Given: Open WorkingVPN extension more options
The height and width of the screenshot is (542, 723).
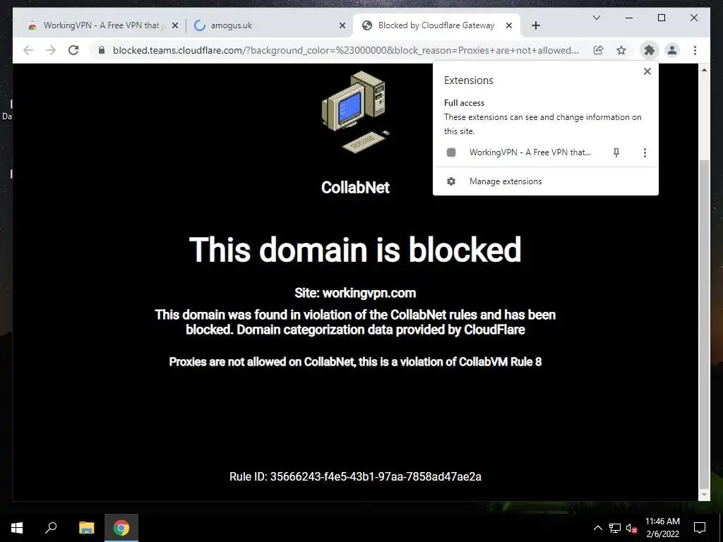Looking at the screenshot, I should pyautogui.click(x=645, y=152).
